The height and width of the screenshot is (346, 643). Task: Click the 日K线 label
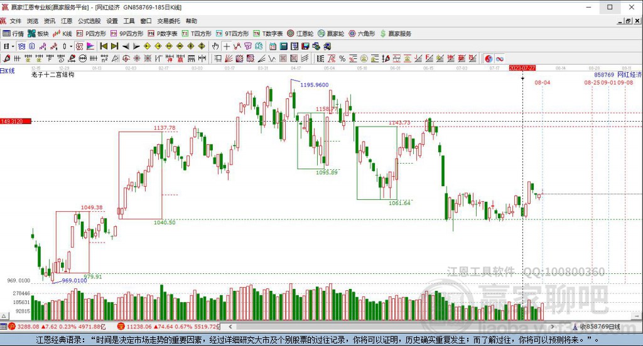(x=8, y=71)
